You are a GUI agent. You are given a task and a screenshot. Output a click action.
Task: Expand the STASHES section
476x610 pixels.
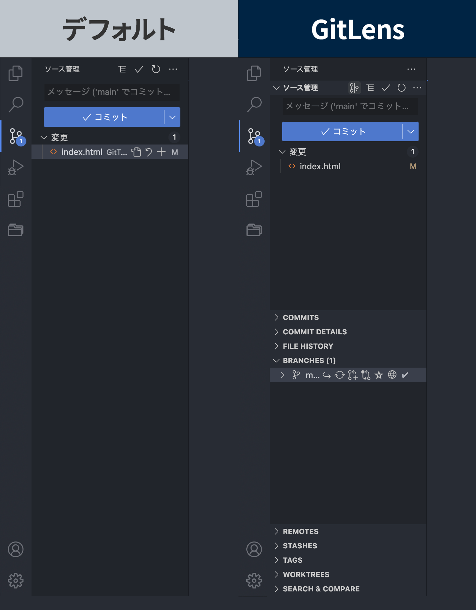348,546
